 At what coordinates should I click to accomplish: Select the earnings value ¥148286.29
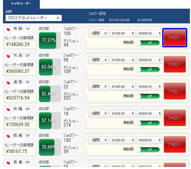(21, 44)
